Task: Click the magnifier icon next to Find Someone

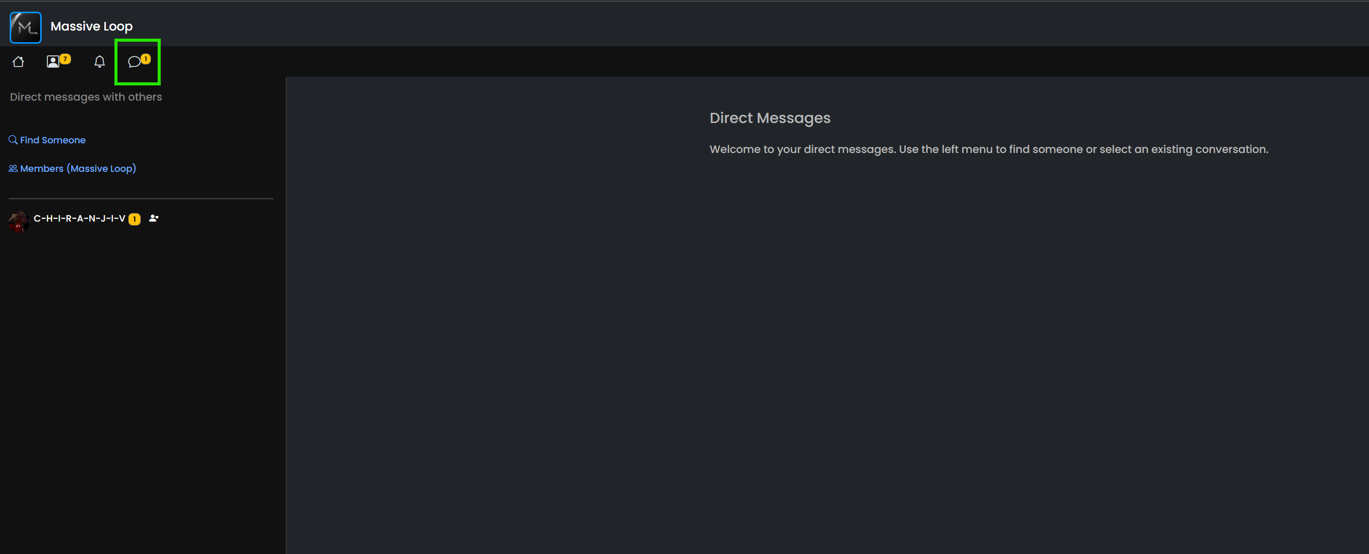Action: (13, 140)
